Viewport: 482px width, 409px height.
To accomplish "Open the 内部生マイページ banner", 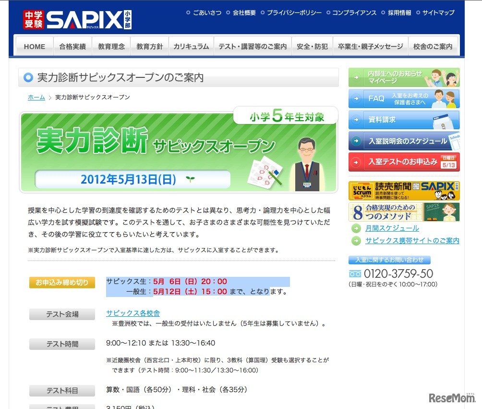I will (x=403, y=77).
